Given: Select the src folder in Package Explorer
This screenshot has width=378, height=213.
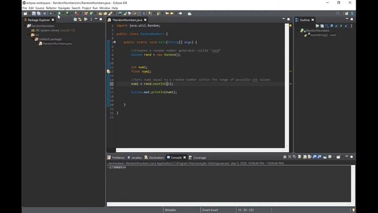Looking at the screenshot, I should [x=35, y=35].
